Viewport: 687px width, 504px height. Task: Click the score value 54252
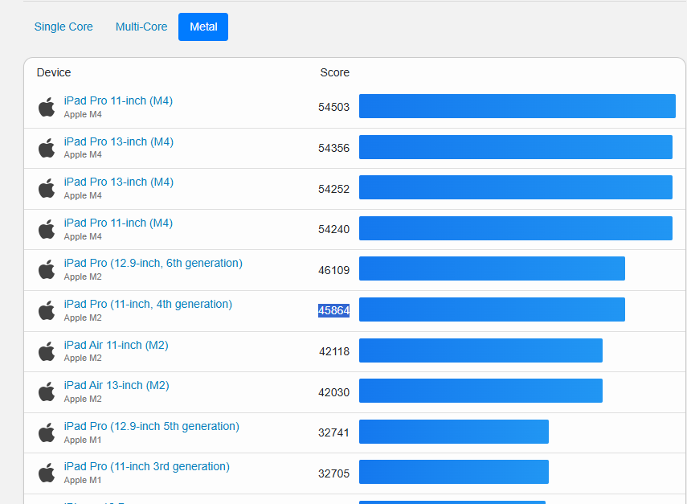click(334, 190)
